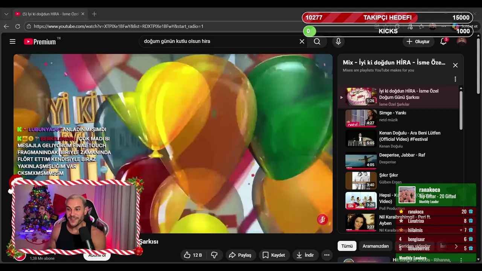This screenshot has height=271, width=482.
Task: Run search with magnifier icon
Action: click(x=317, y=41)
